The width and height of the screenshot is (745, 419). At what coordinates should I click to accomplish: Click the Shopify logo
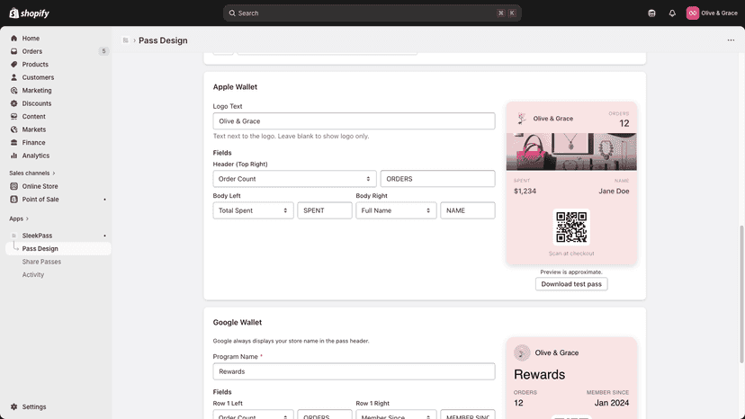[x=29, y=13]
